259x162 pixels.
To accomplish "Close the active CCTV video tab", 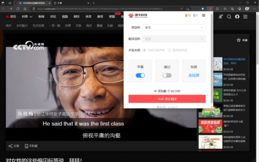I will (x=49, y=3).
